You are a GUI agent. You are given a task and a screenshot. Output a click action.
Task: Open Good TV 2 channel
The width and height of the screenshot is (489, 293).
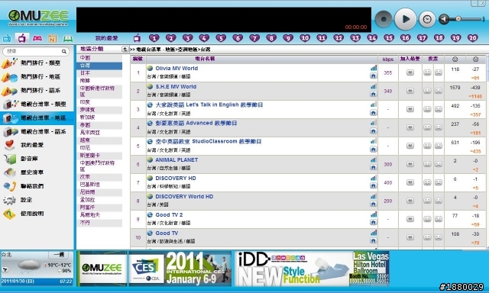169,215
